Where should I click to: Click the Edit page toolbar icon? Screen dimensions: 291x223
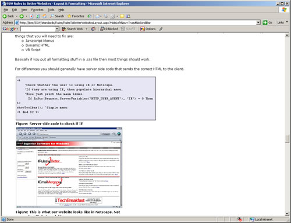[x=112, y=16]
